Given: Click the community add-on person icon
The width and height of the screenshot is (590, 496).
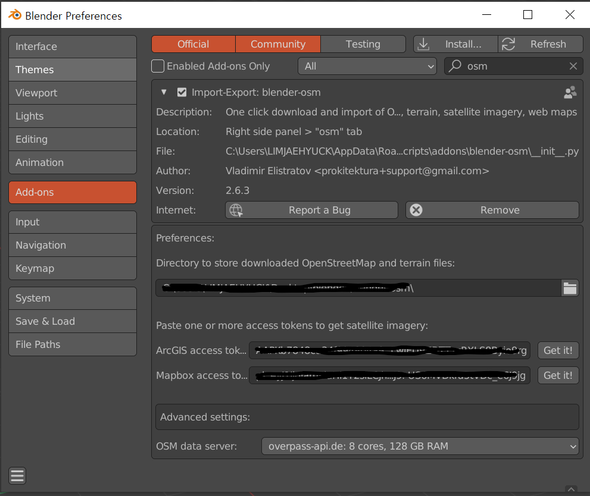Looking at the screenshot, I should point(570,92).
